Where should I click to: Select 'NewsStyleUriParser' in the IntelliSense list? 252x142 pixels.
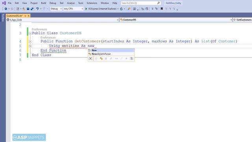(x=111, y=54)
